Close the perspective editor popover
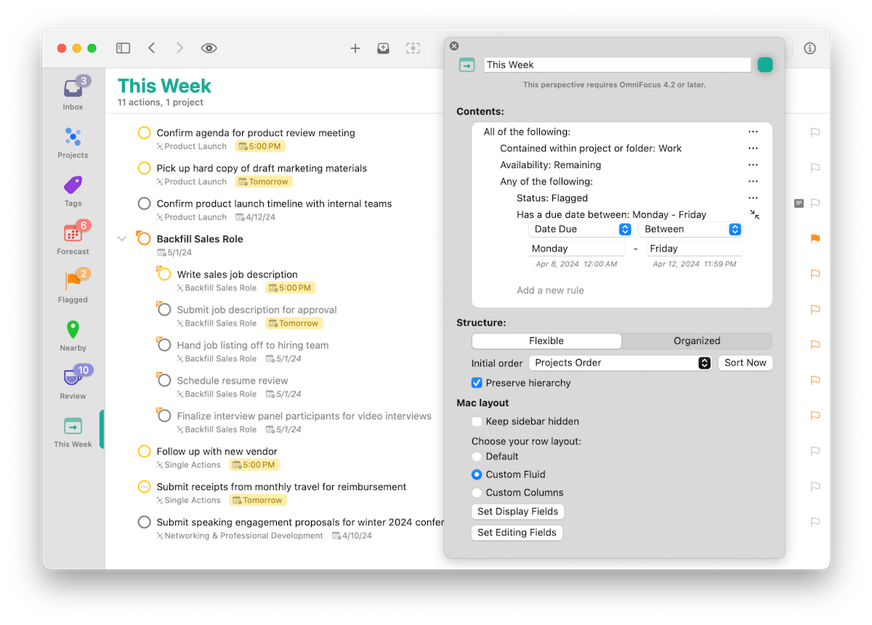 454,46
